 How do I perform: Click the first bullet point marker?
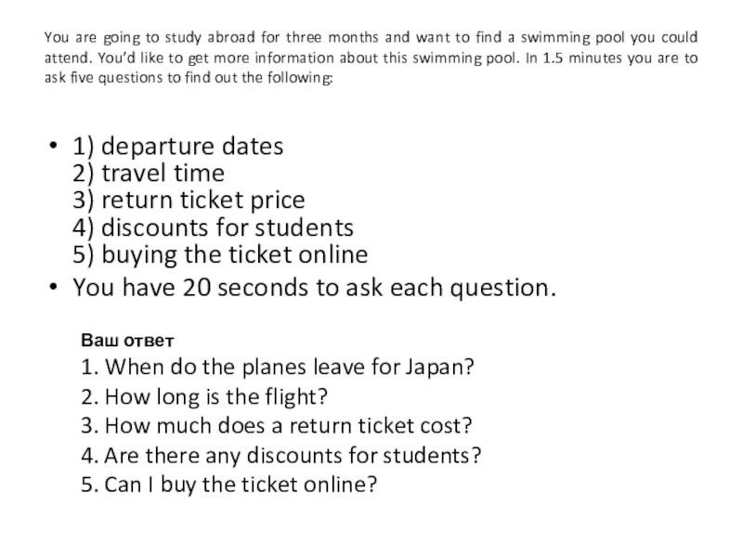pyautogui.click(x=54, y=148)
